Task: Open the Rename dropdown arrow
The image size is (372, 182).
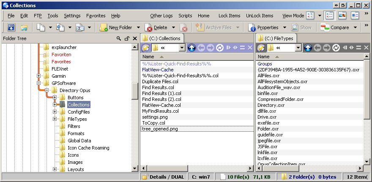Action: (x=90, y=27)
